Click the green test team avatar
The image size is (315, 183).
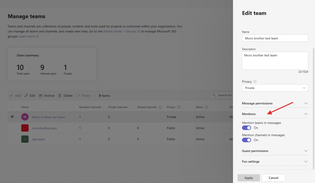point(25,139)
